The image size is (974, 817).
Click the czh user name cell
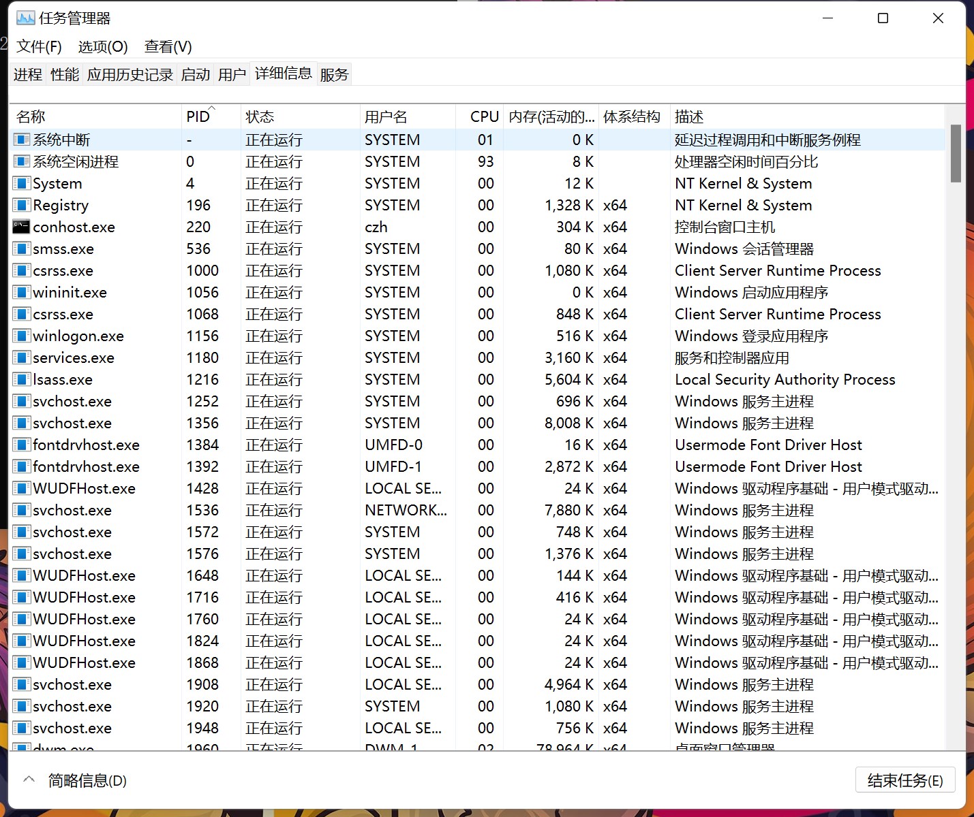pyautogui.click(x=376, y=227)
